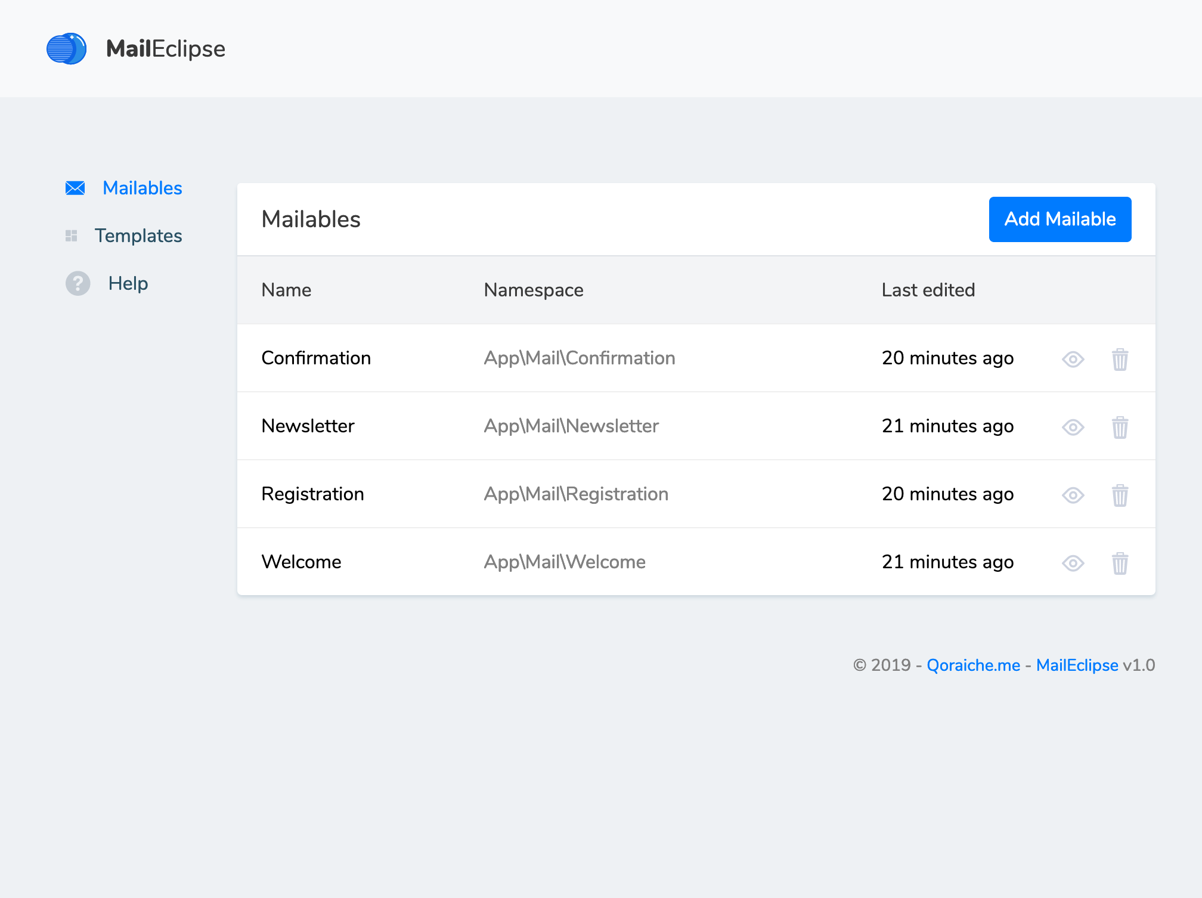Click the Newsletter name in the table
Screen dimensions: 1202x898
(308, 426)
